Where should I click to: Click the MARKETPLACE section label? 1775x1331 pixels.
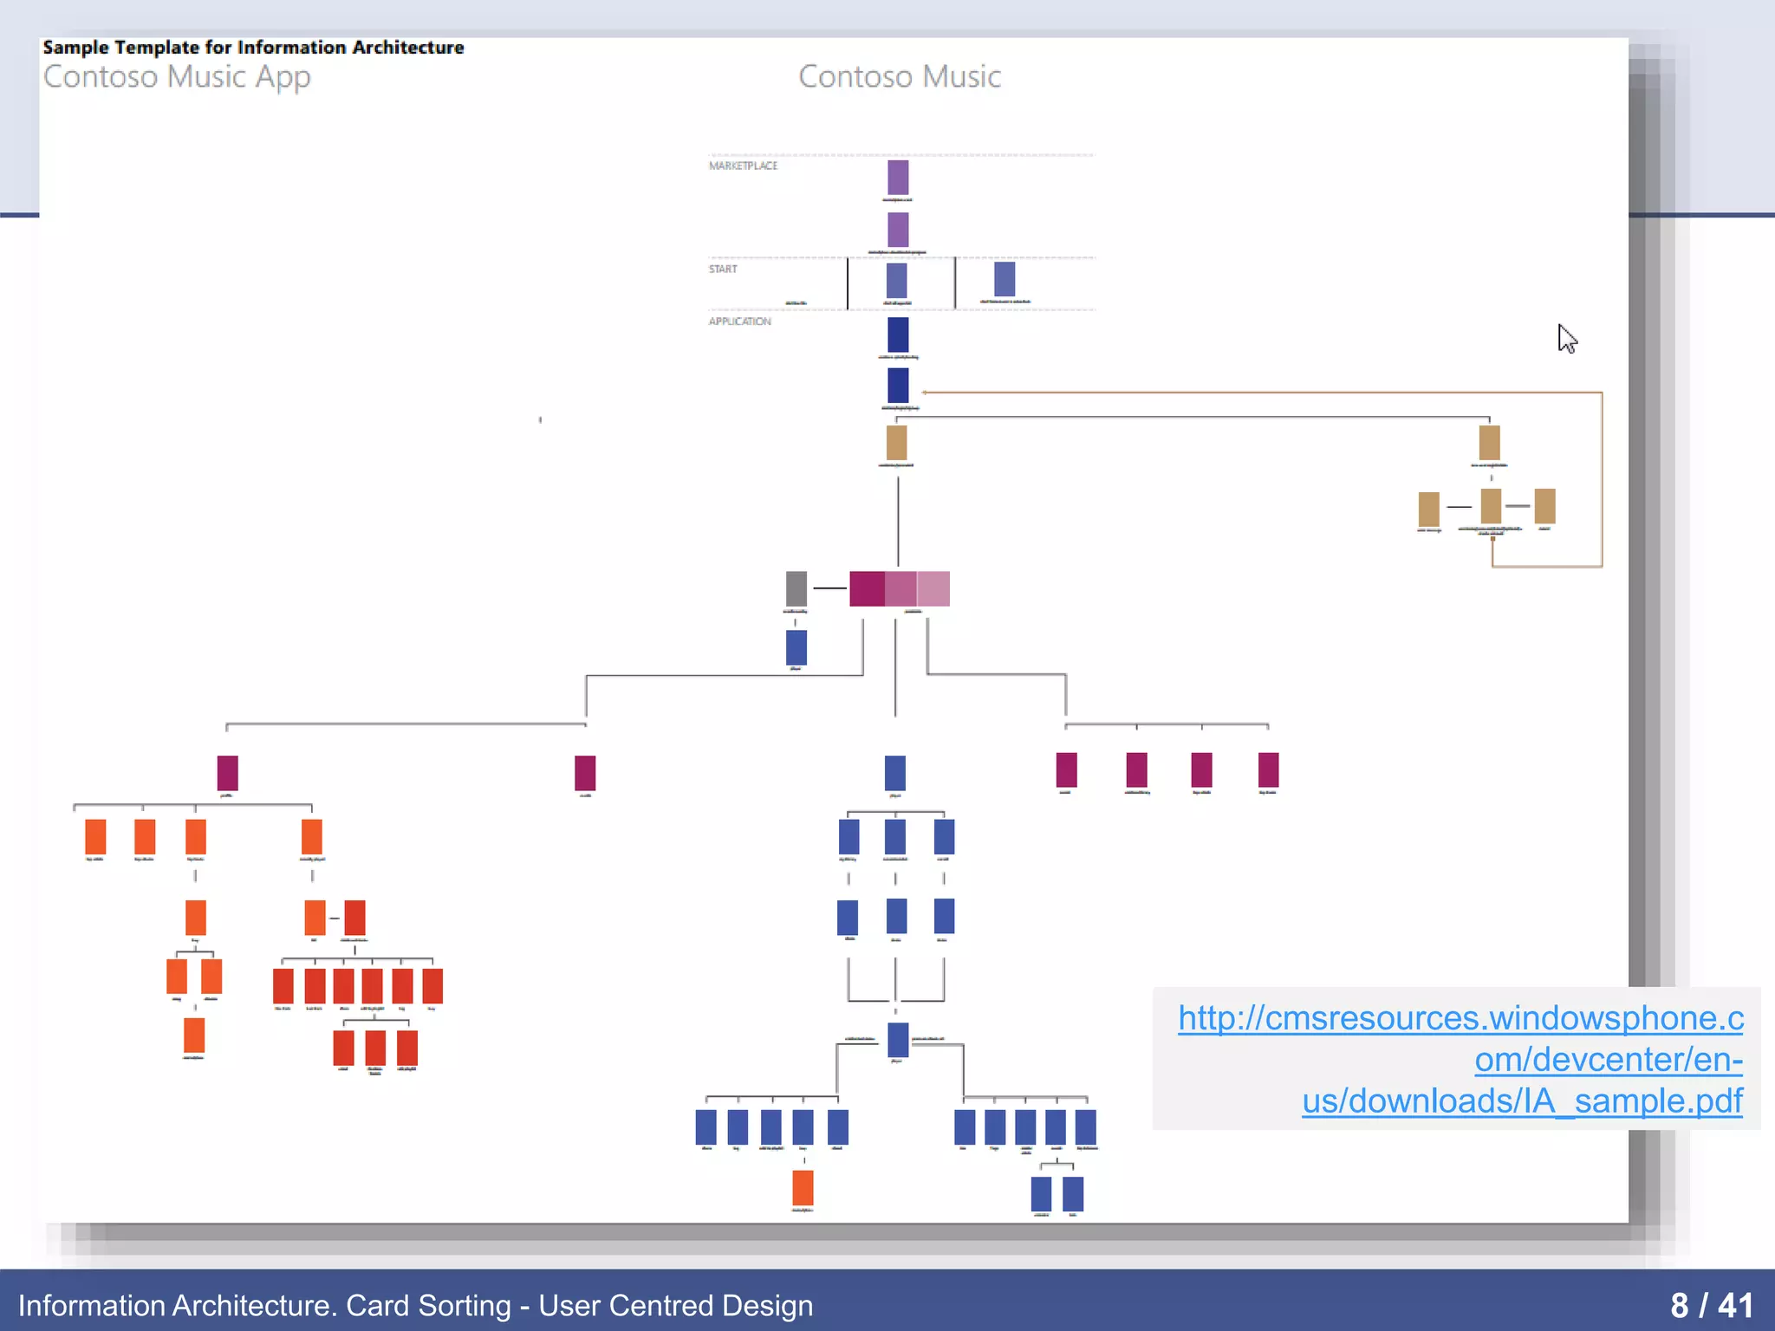click(x=743, y=166)
